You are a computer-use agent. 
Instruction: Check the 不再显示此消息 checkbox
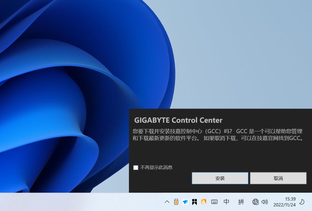pos(136,168)
